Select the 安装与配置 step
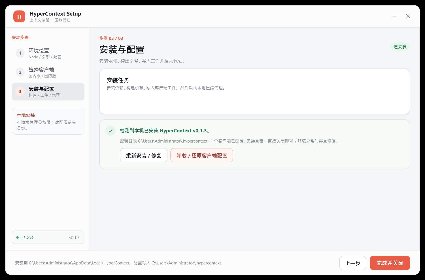 (48, 92)
